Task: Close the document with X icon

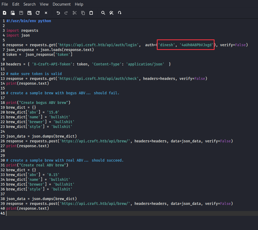Action: click(x=46, y=13)
